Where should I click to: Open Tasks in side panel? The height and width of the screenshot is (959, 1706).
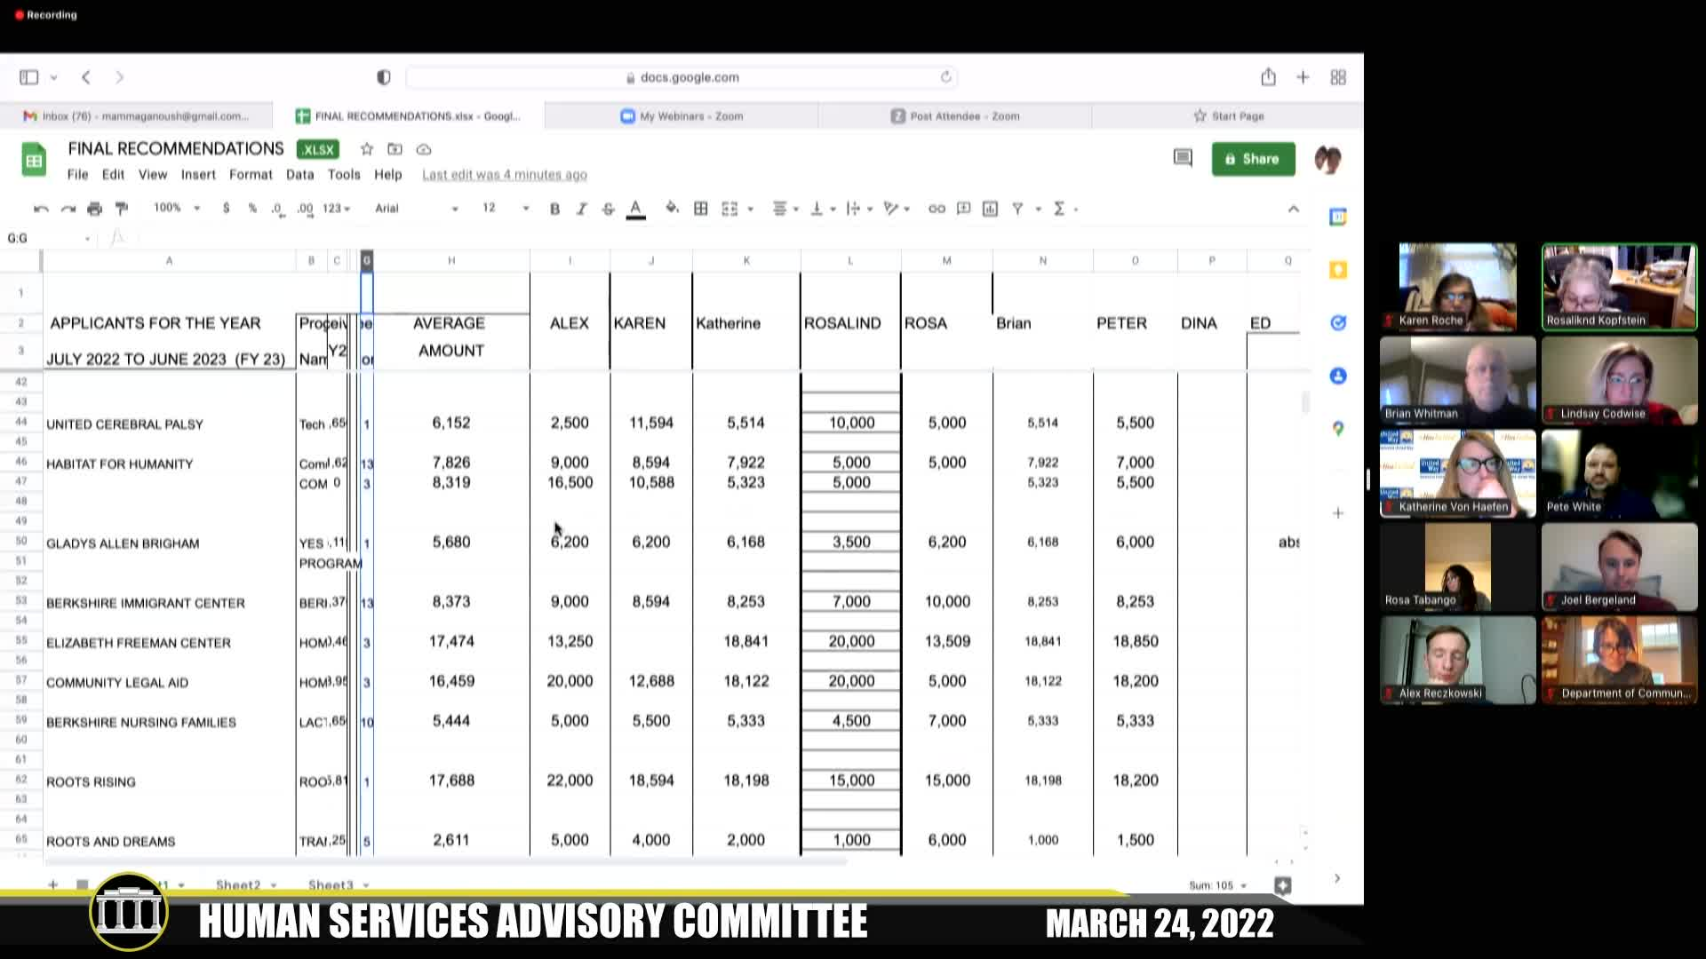click(x=1337, y=323)
